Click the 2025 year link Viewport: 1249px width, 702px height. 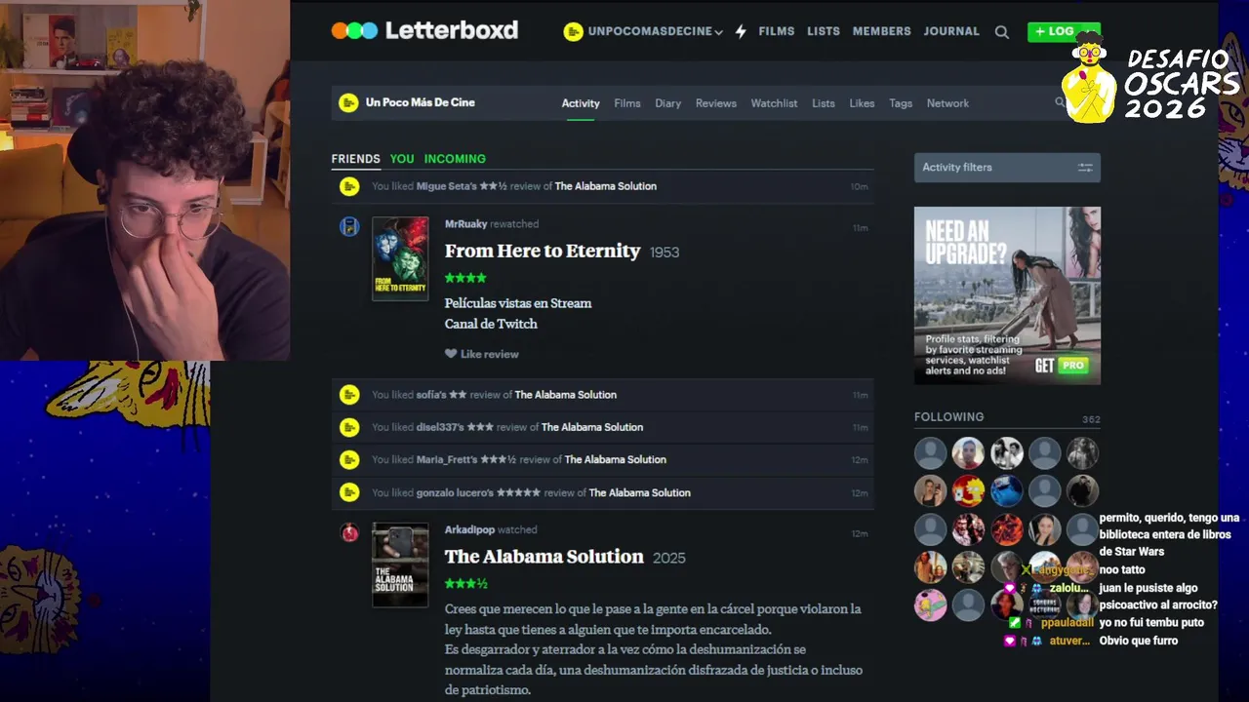(669, 558)
